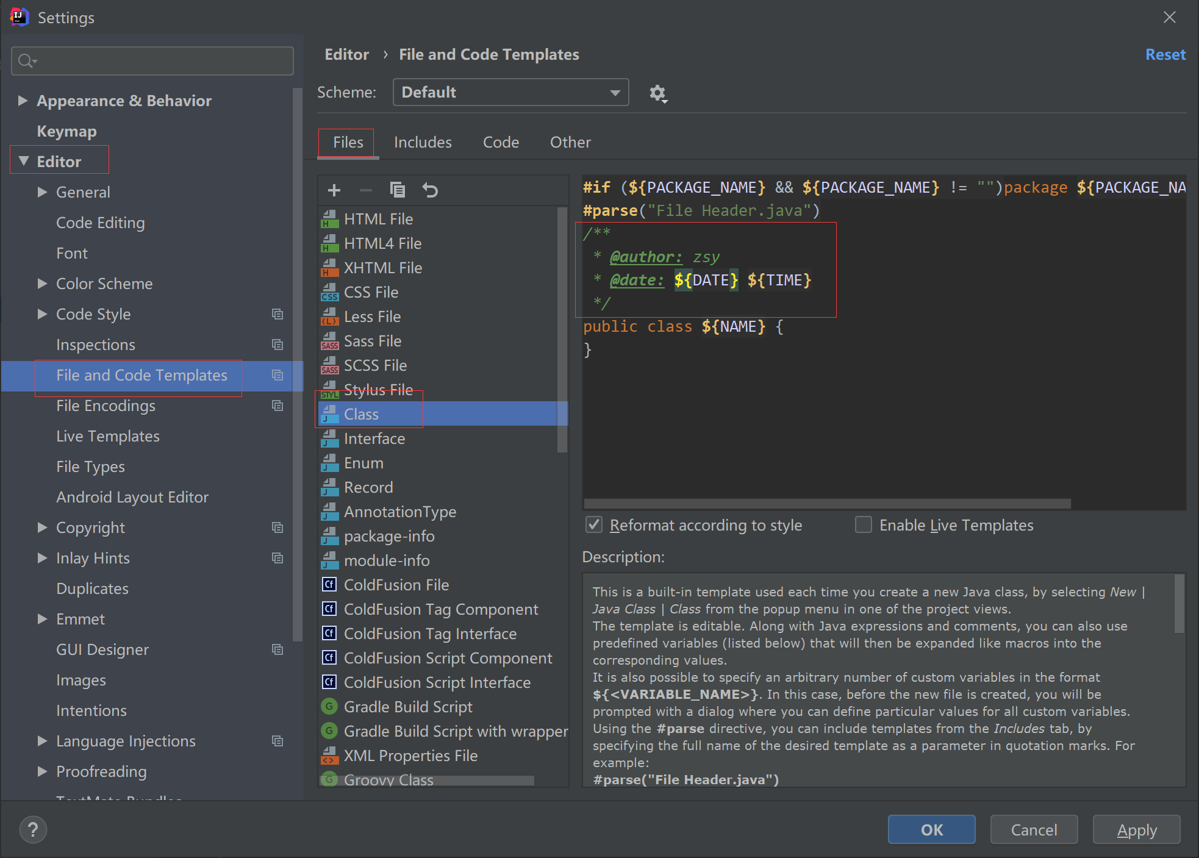
Task: Switch to the Includes tab
Action: (423, 142)
